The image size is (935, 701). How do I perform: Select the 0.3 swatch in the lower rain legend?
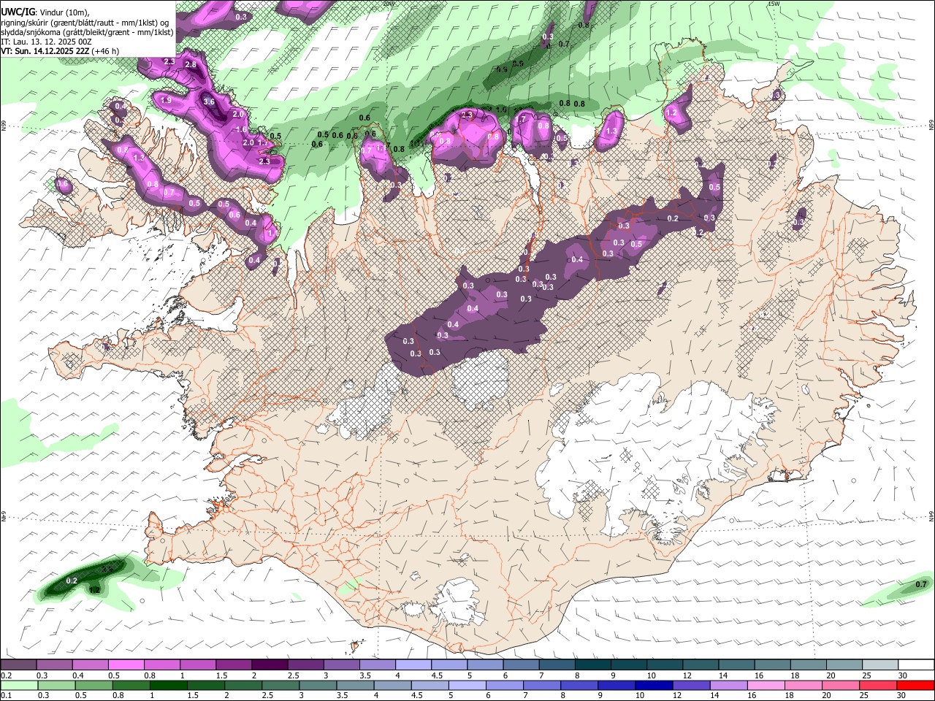click(x=56, y=685)
